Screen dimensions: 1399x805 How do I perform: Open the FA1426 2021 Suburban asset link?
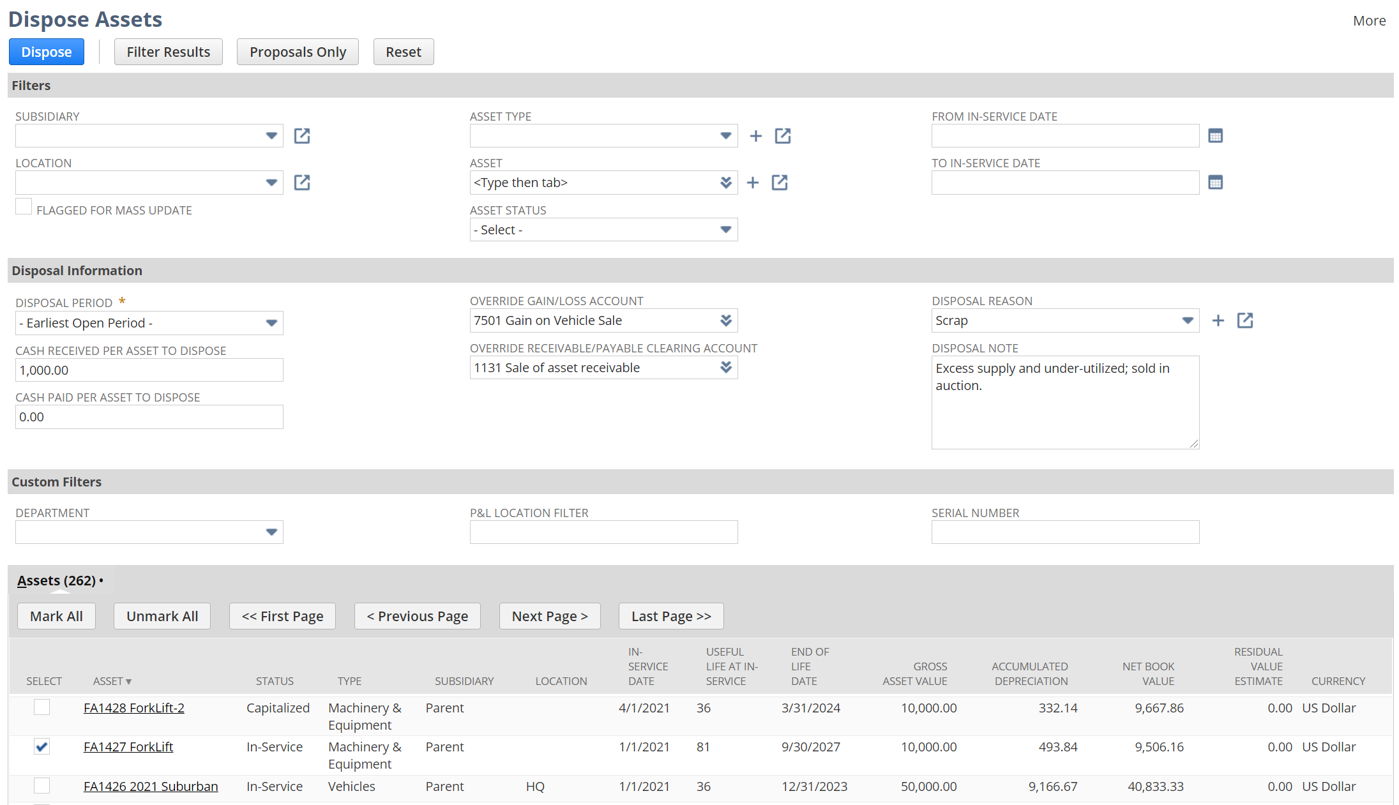pyautogui.click(x=151, y=786)
